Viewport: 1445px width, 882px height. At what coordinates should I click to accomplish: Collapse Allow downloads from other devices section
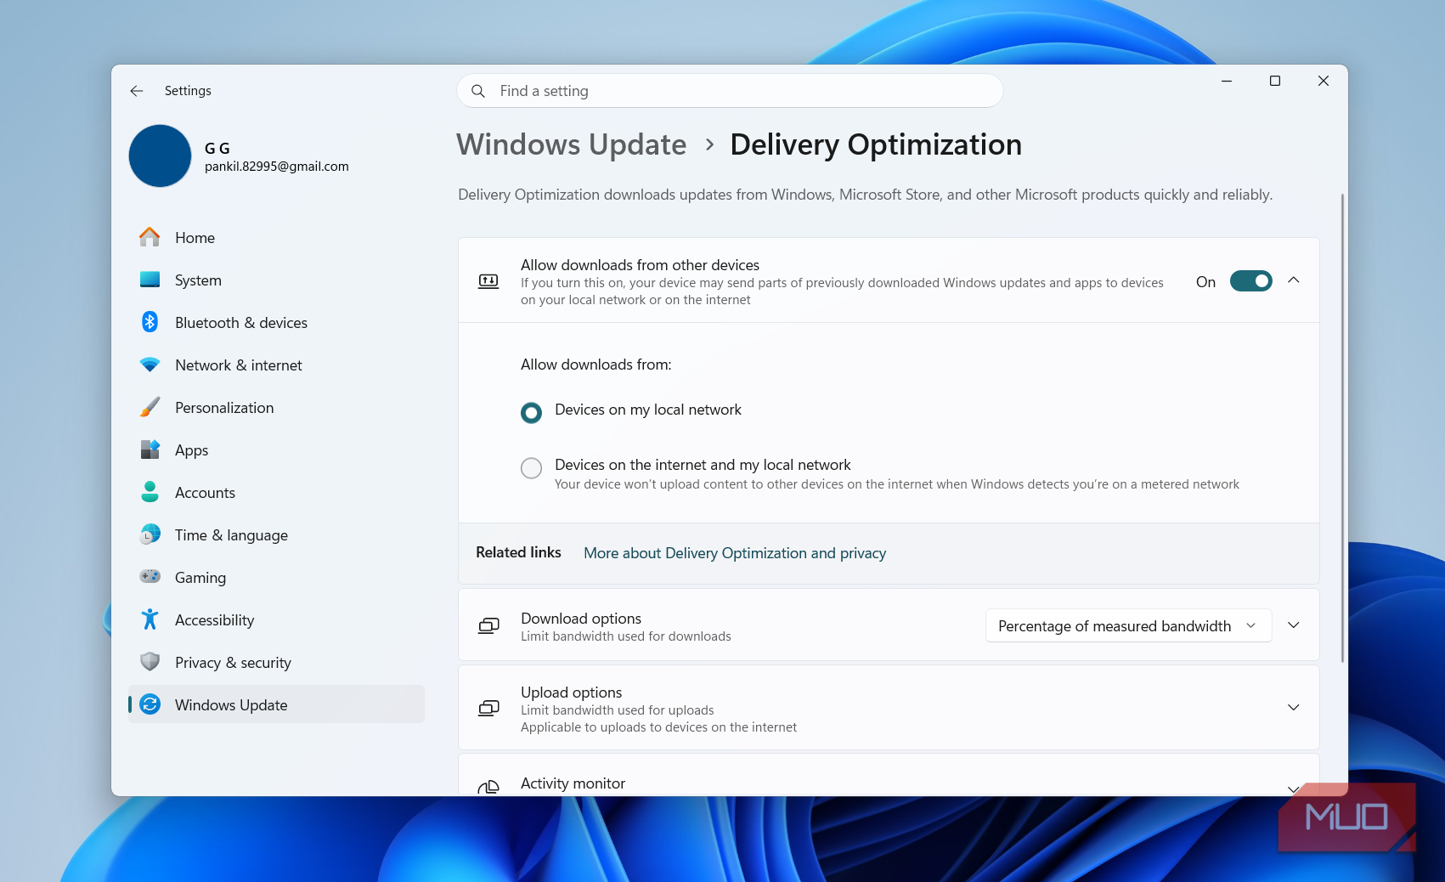1294,280
